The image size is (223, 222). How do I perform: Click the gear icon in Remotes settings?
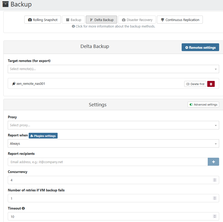click(x=187, y=47)
